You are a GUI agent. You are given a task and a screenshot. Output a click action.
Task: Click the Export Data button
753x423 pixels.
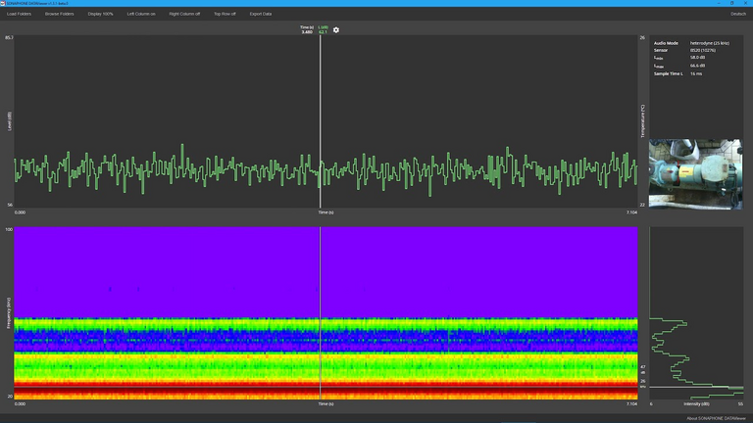(x=261, y=14)
